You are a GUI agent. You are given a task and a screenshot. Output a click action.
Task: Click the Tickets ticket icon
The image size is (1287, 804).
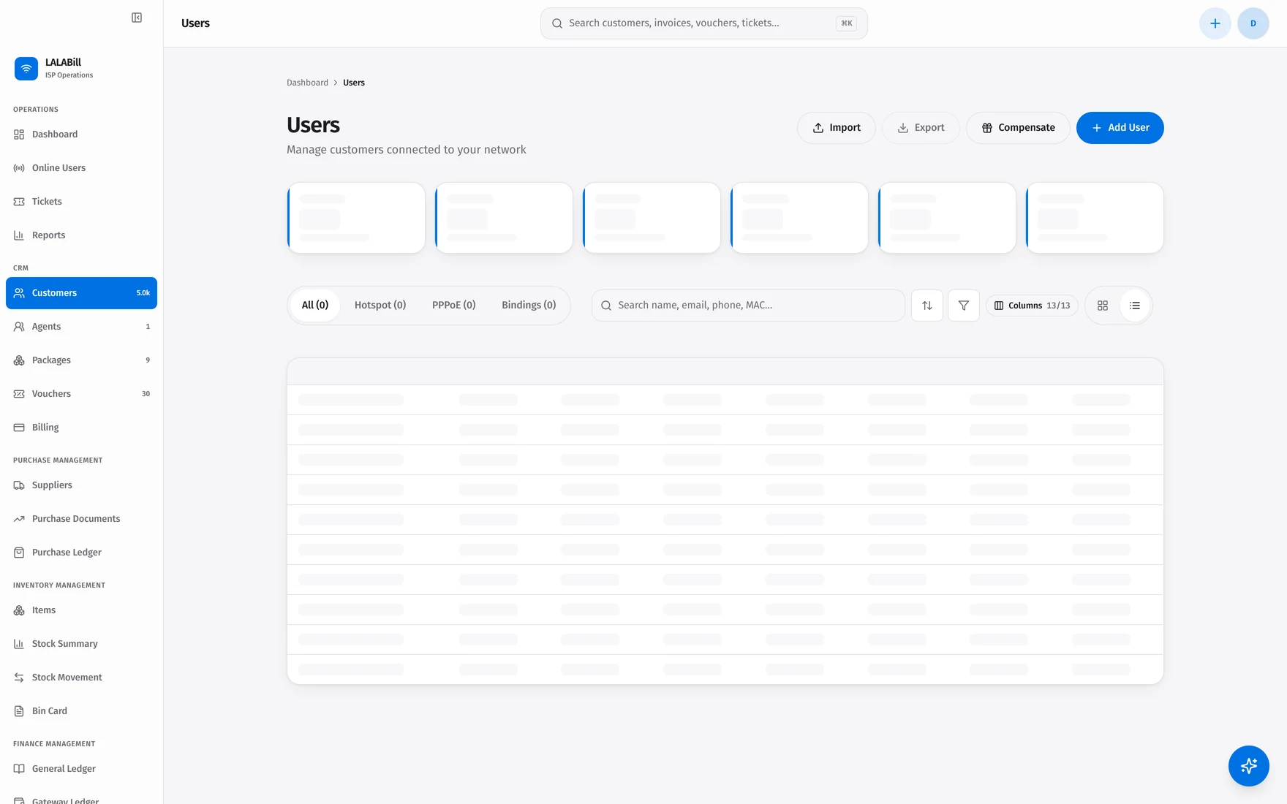coord(19,202)
